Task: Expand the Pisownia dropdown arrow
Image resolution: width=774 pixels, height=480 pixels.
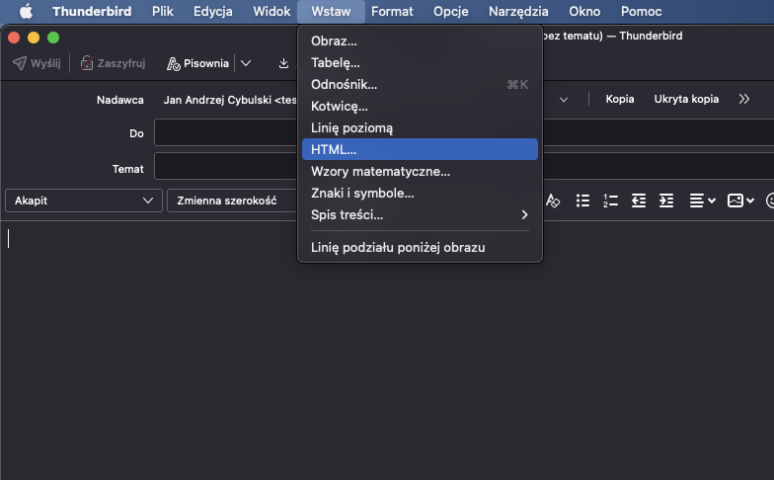Action: click(246, 63)
